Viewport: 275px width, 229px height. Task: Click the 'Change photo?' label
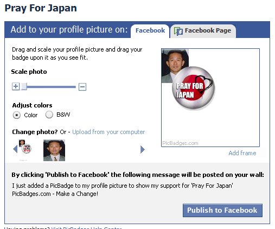click(x=35, y=132)
